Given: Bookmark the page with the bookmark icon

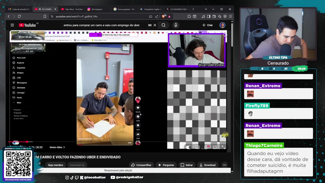Looking at the screenshot, I should click(45, 16).
